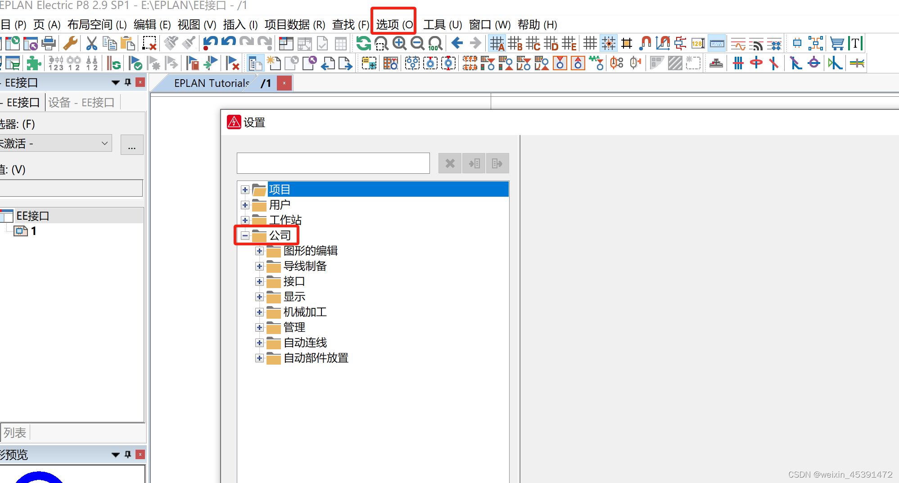Click the export settings icon in dialog
The height and width of the screenshot is (483, 899).
click(497, 163)
